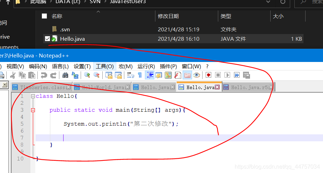The width and height of the screenshot is (323, 173).
Task: Open the Replace toolbar icon
Action: pos(75,75)
